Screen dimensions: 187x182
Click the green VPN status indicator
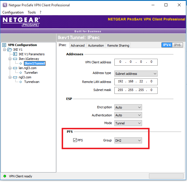click(5, 176)
